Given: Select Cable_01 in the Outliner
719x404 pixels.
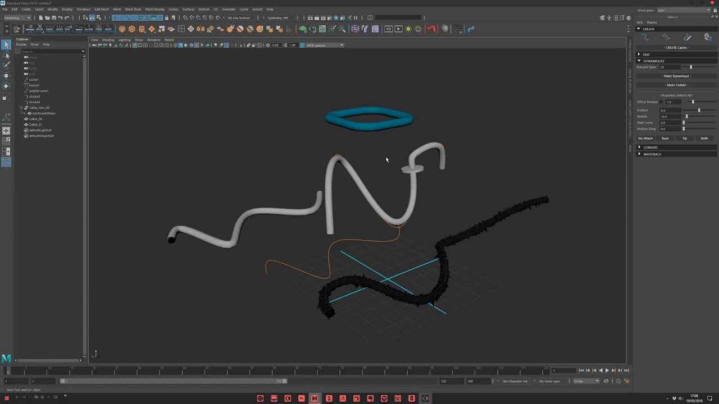Looking at the screenshot, I should pos(35,125).
